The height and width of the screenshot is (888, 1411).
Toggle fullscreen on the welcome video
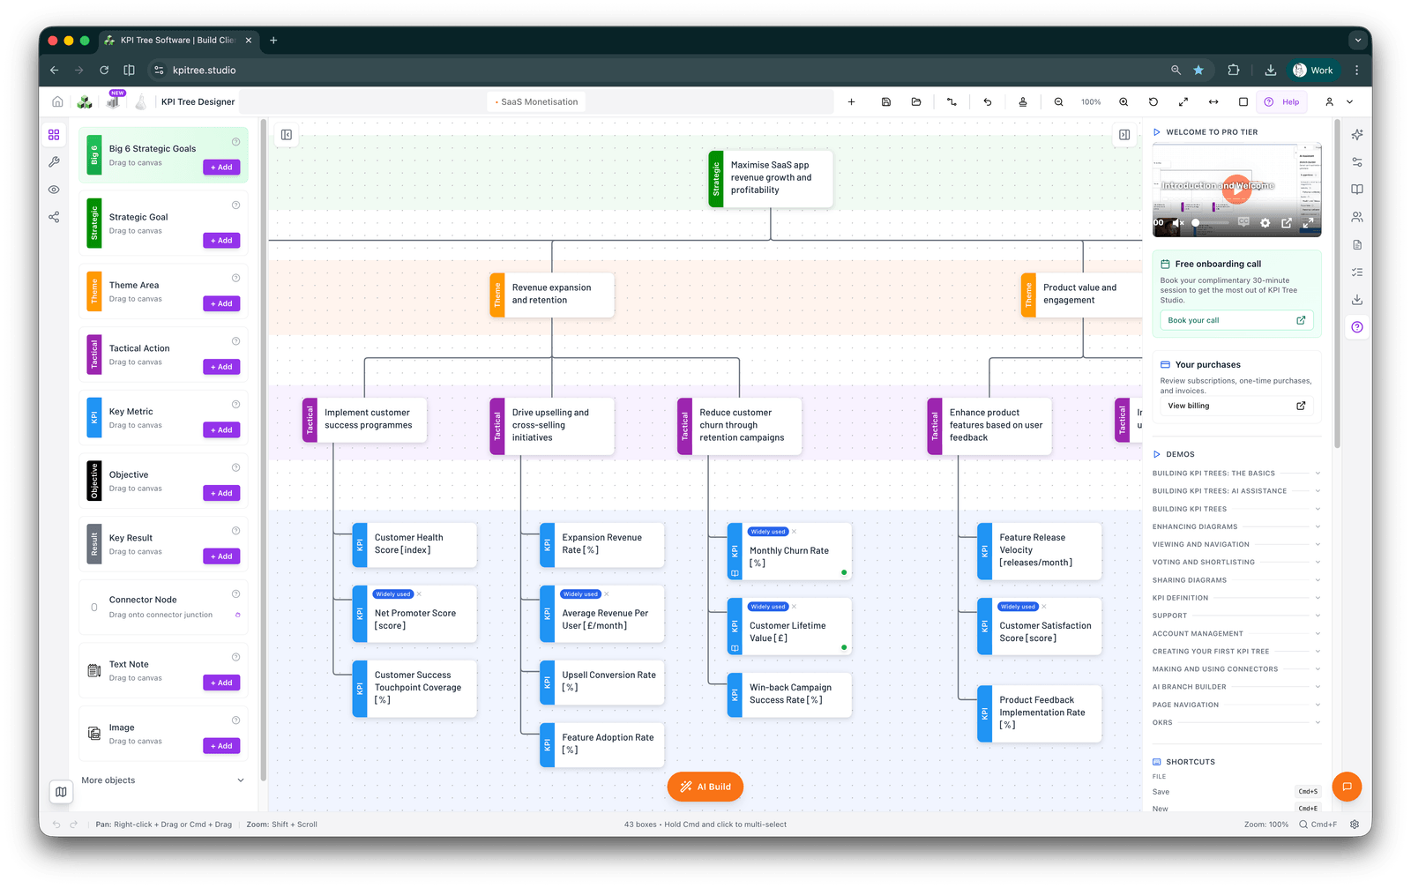[1308, 223]
